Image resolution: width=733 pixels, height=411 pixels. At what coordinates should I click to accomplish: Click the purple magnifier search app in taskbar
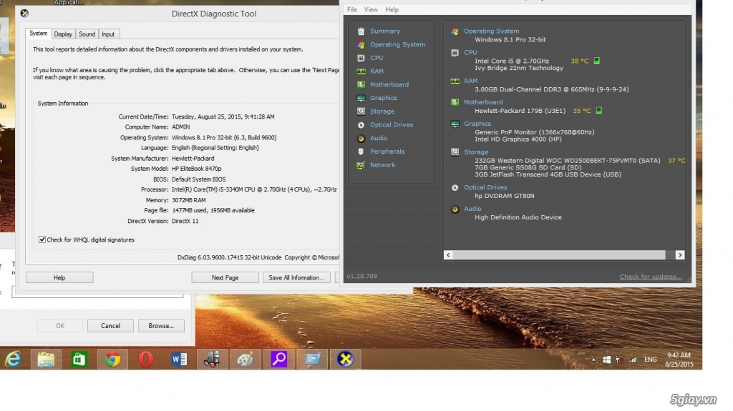(278, 359)
